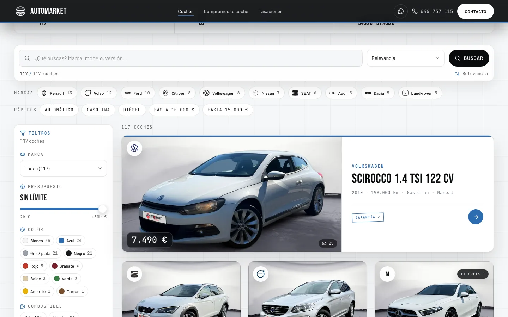This screenshot has width=508, height=317.
Task: Open the Volkswagen Scirocco photo
Action: click(231, 194)
